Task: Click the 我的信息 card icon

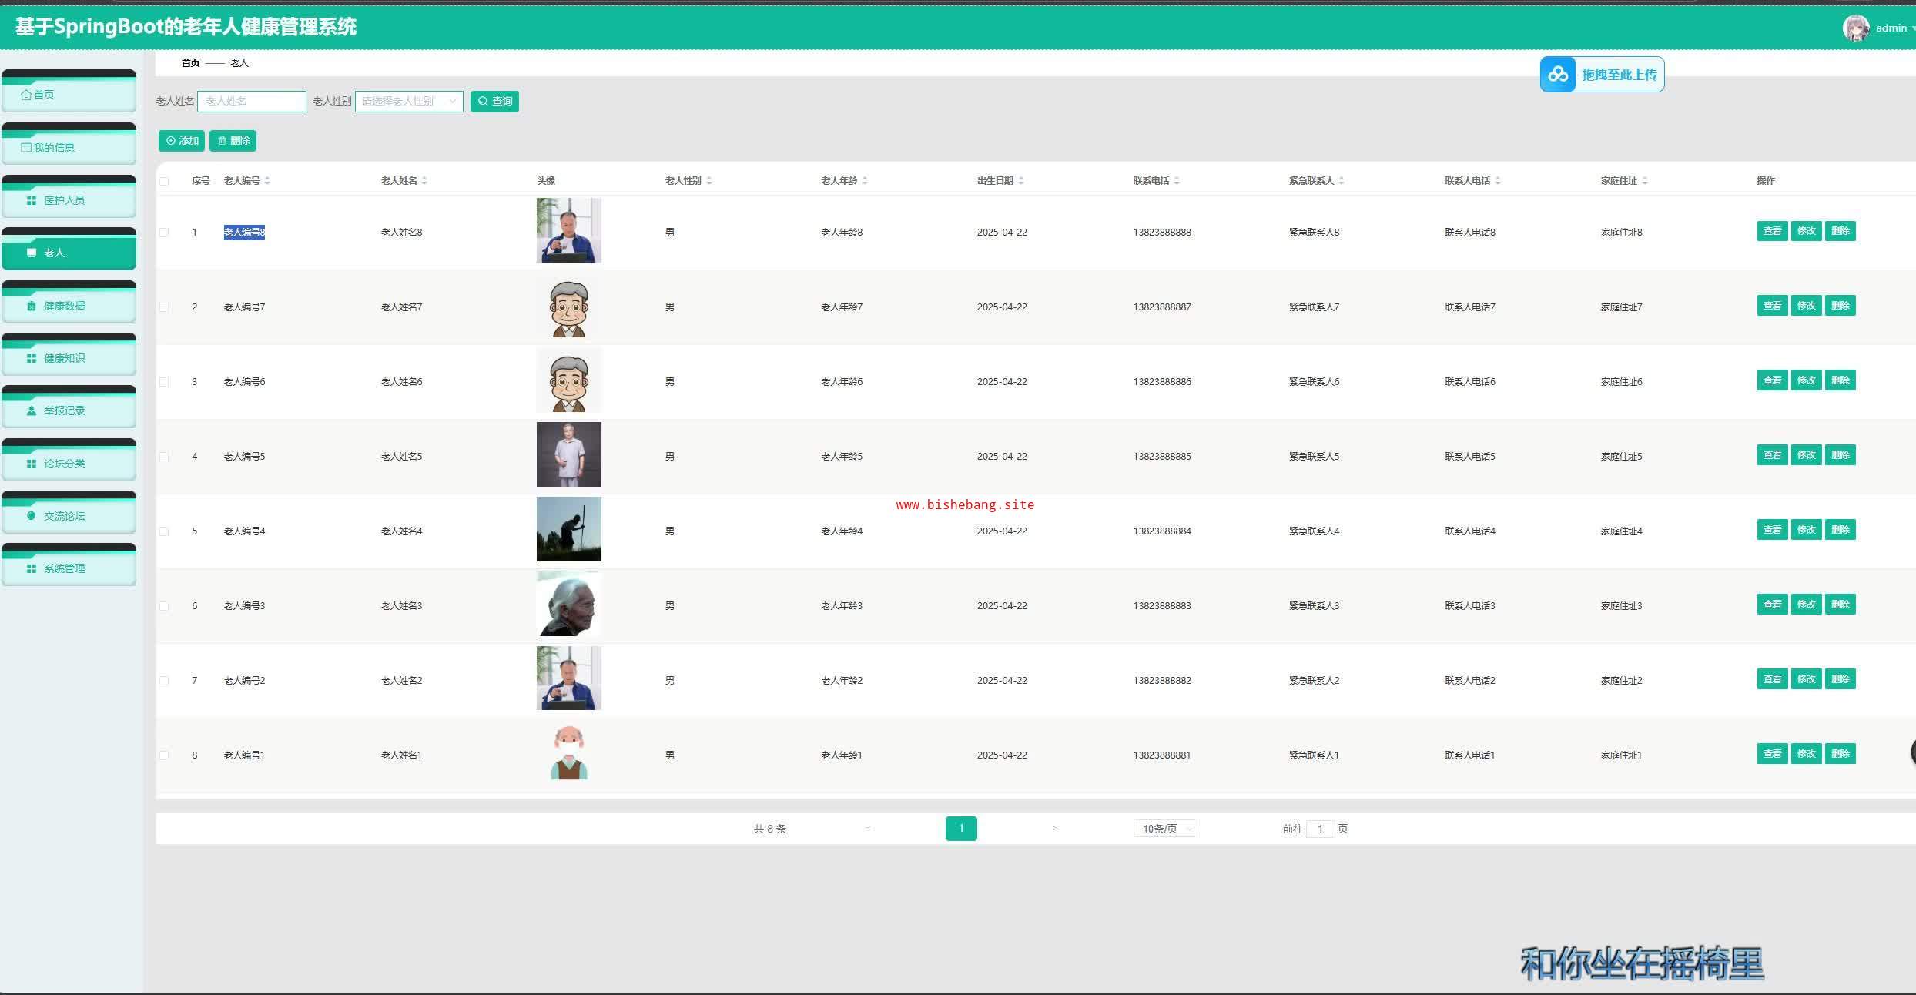Action: tap(26, 148)
